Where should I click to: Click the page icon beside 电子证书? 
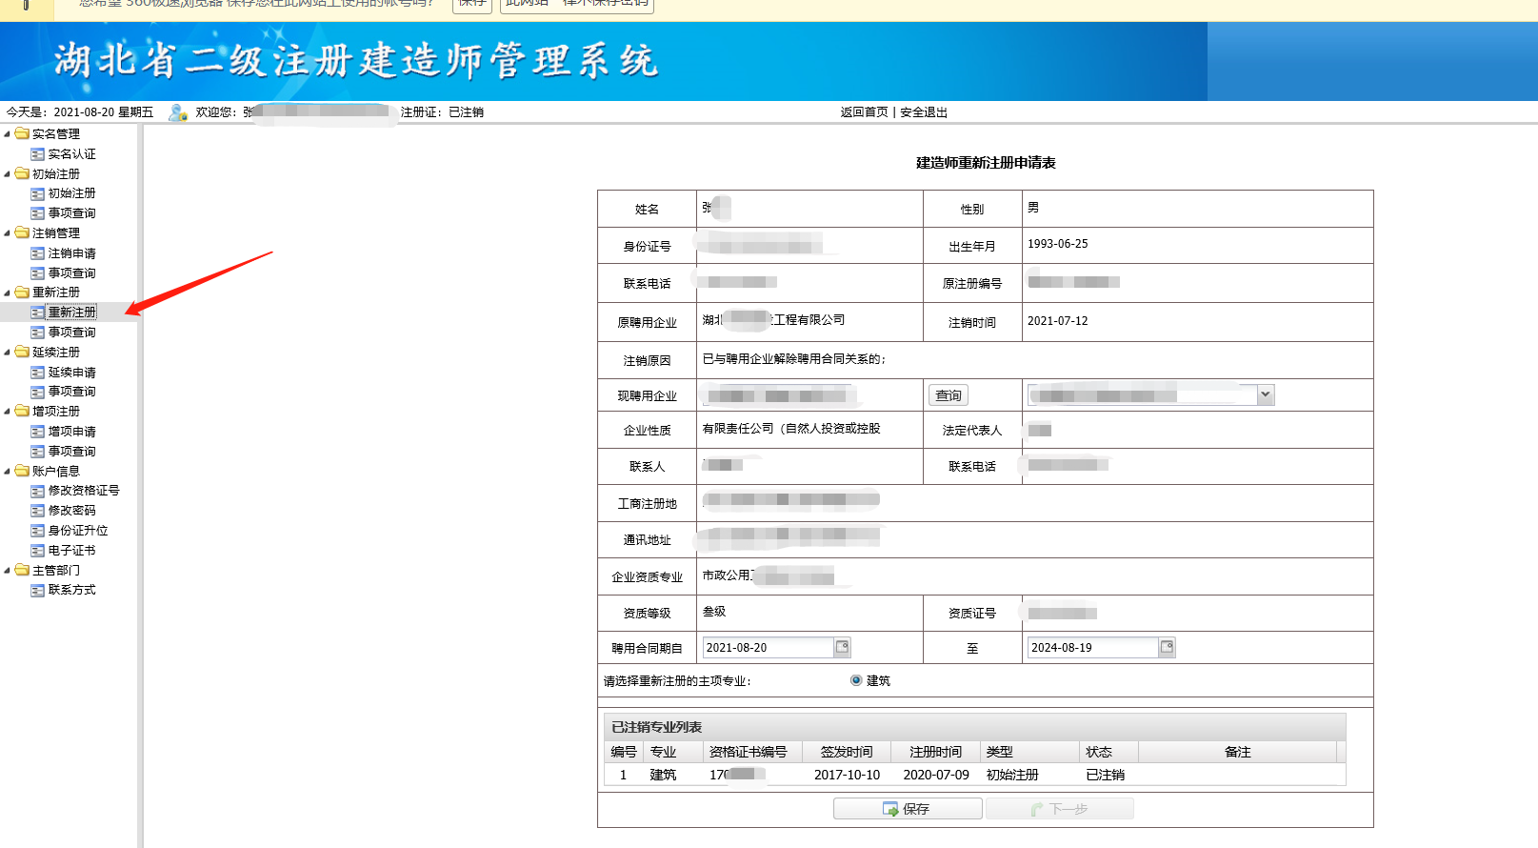tap(37, 551)
